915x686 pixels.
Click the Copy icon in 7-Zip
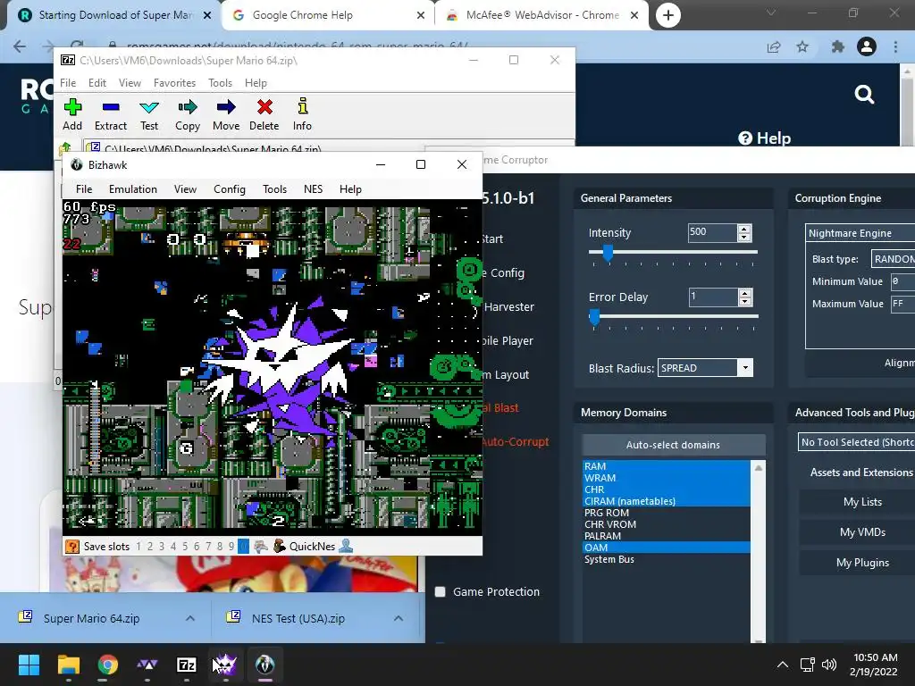[x=188, y=107]
